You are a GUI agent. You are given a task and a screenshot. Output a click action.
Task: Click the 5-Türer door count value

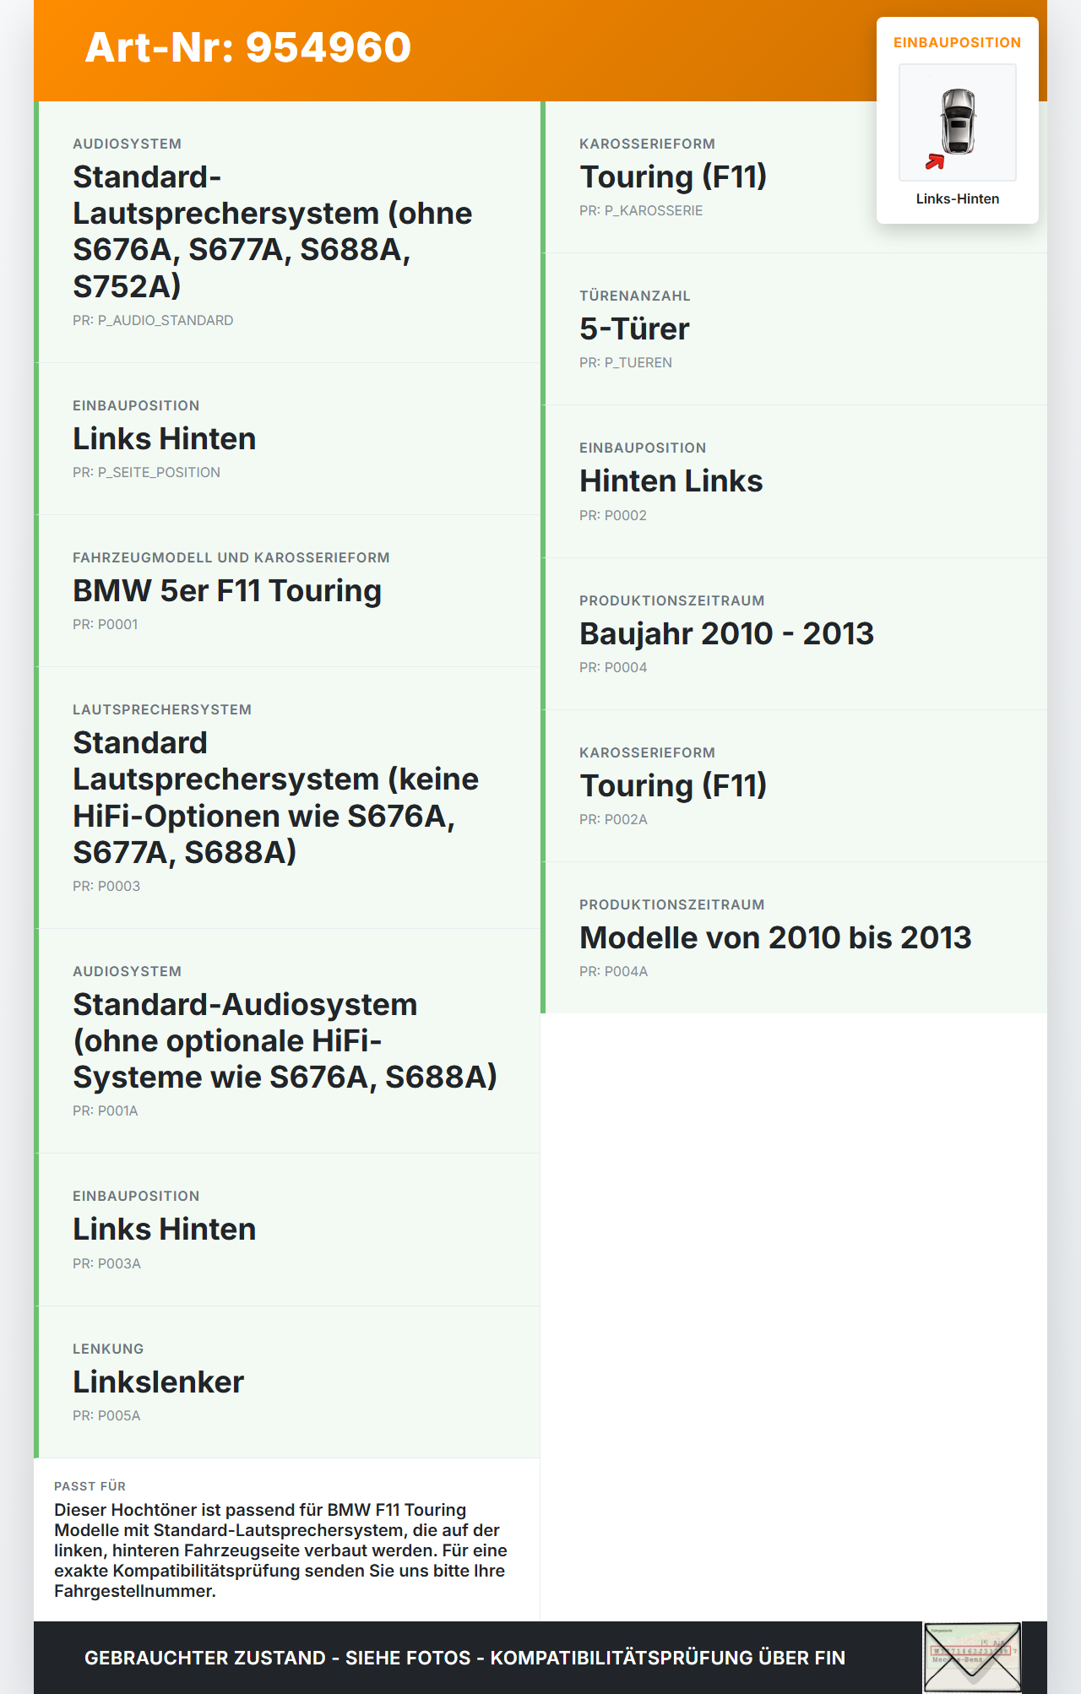[634, 329]
